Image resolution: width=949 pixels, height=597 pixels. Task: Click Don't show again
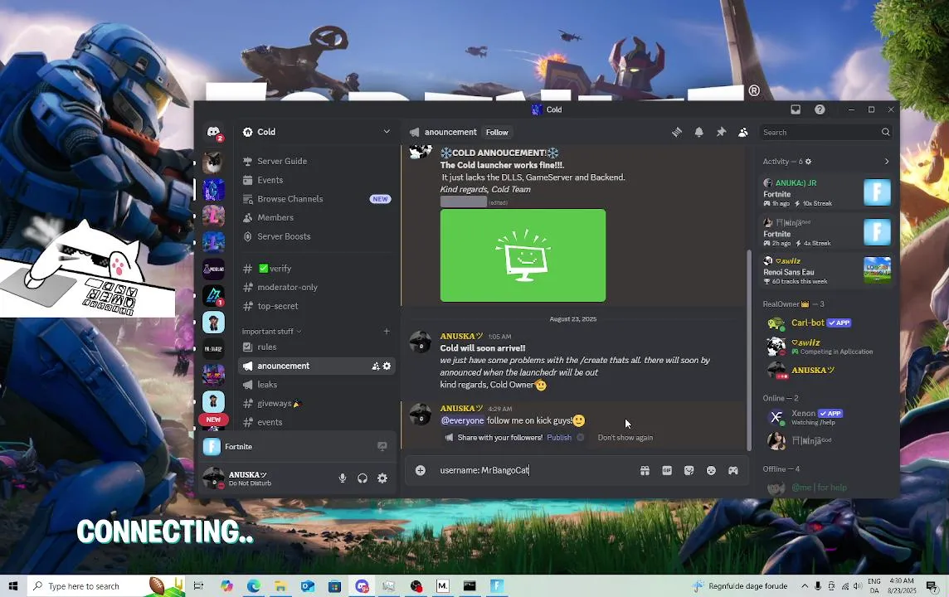click(x=625, y=437)
